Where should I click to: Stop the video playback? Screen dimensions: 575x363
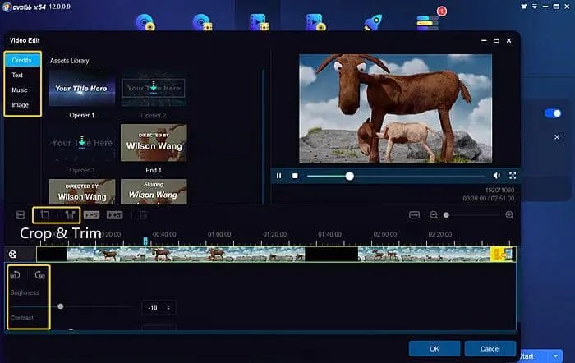(x=295, y=176)
